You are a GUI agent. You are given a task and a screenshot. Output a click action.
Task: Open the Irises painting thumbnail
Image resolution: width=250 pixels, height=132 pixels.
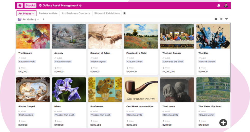[69, 90]
